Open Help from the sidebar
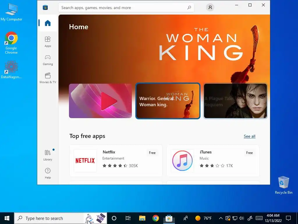 [x=48, y=173]
